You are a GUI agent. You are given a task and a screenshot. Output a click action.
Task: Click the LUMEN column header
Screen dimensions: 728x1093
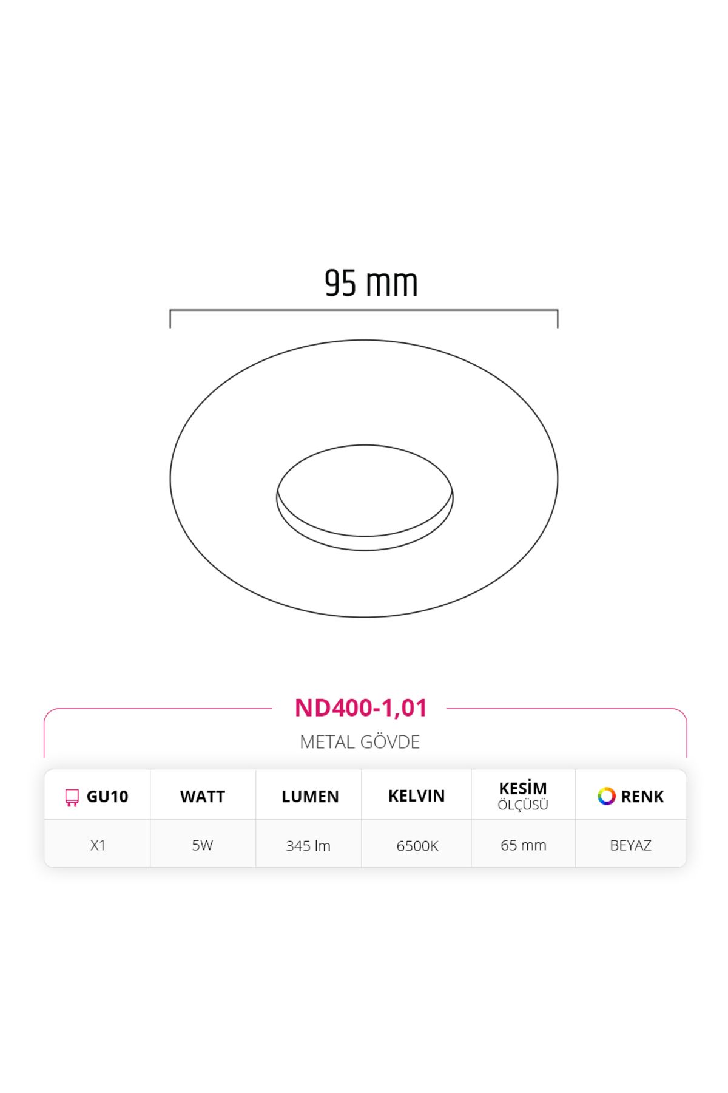310,796
